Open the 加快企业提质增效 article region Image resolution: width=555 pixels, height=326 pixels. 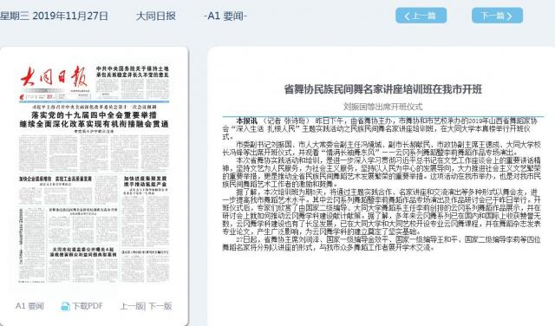tap(55, 179)
